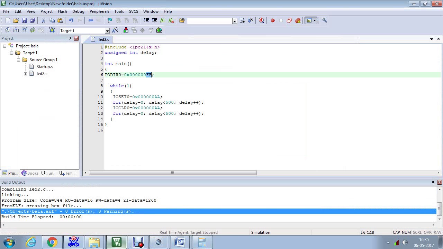Collapse the Target 1 node
The image size is (443, 249).
(x=11, y=53)
